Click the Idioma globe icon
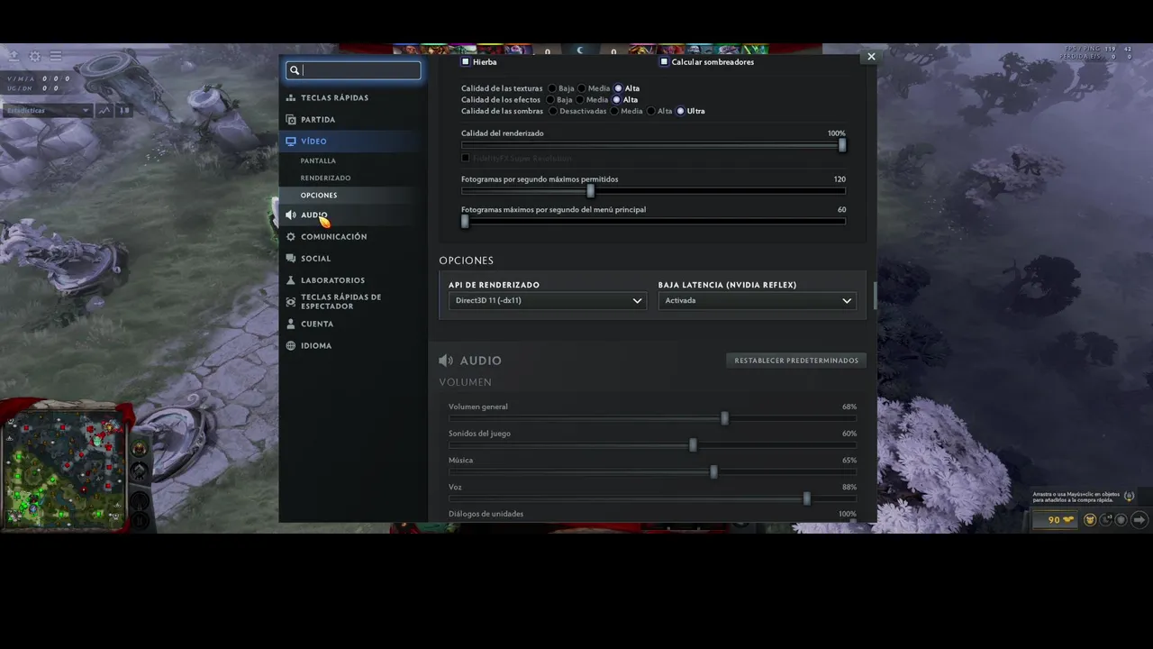1153x649 pixels. coord(291,345)
